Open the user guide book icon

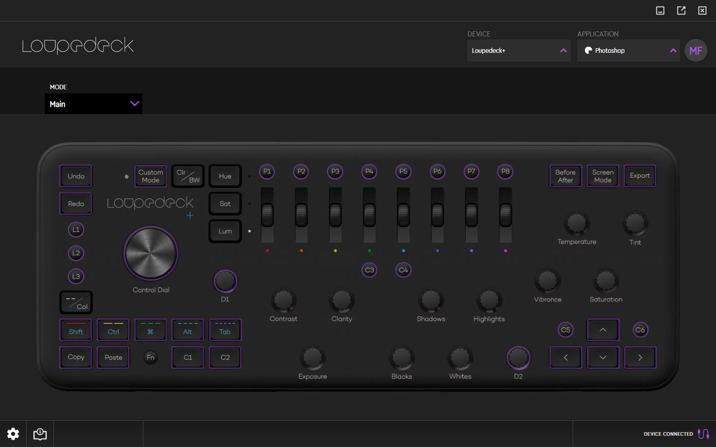(x=40, y=434)
